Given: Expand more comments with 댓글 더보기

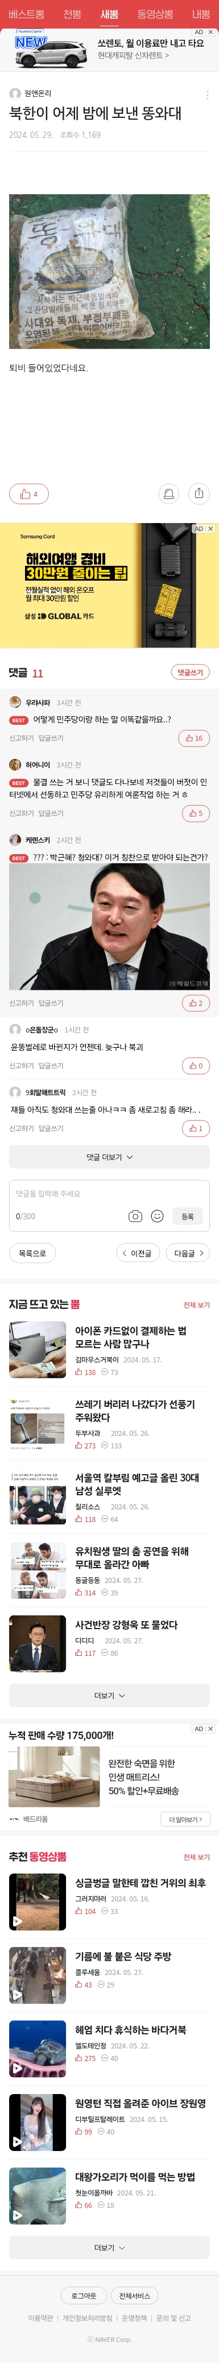Looking at the screenshot, I should (109, 1157).
